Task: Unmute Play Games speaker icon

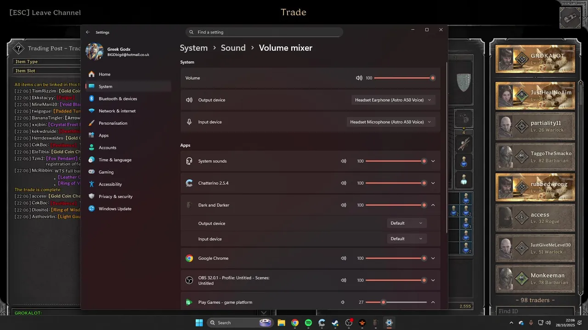Action: click(x=343, y=302)
